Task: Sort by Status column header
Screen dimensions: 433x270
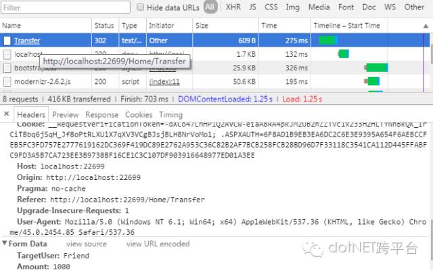Action: tap(106, 26)
